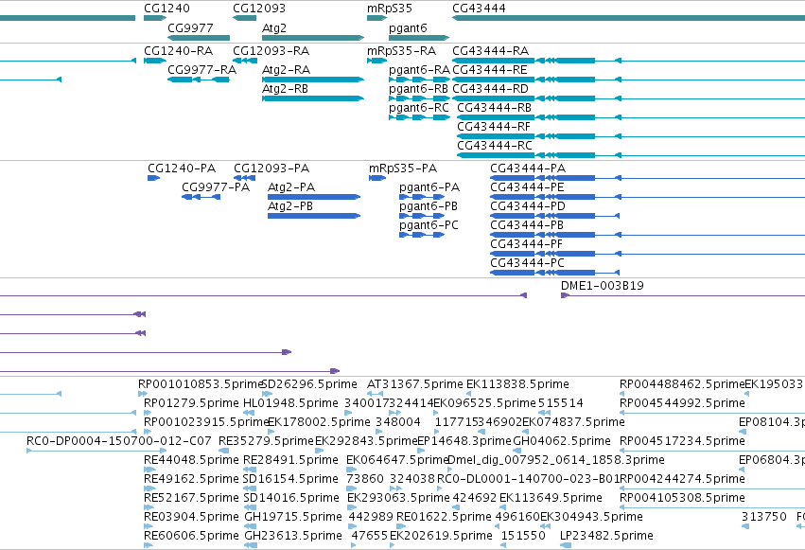Viewport: 805px width, 550px height.
Task: Select transcript CG43444-RD
Action: (490, 89)
